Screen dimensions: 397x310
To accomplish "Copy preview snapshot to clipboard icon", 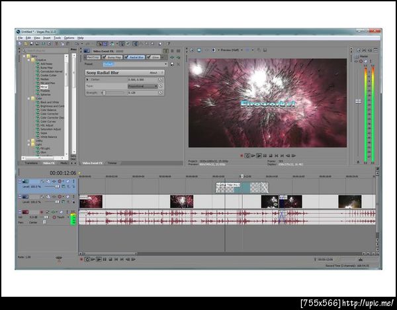I will click(x=259, y=50).
